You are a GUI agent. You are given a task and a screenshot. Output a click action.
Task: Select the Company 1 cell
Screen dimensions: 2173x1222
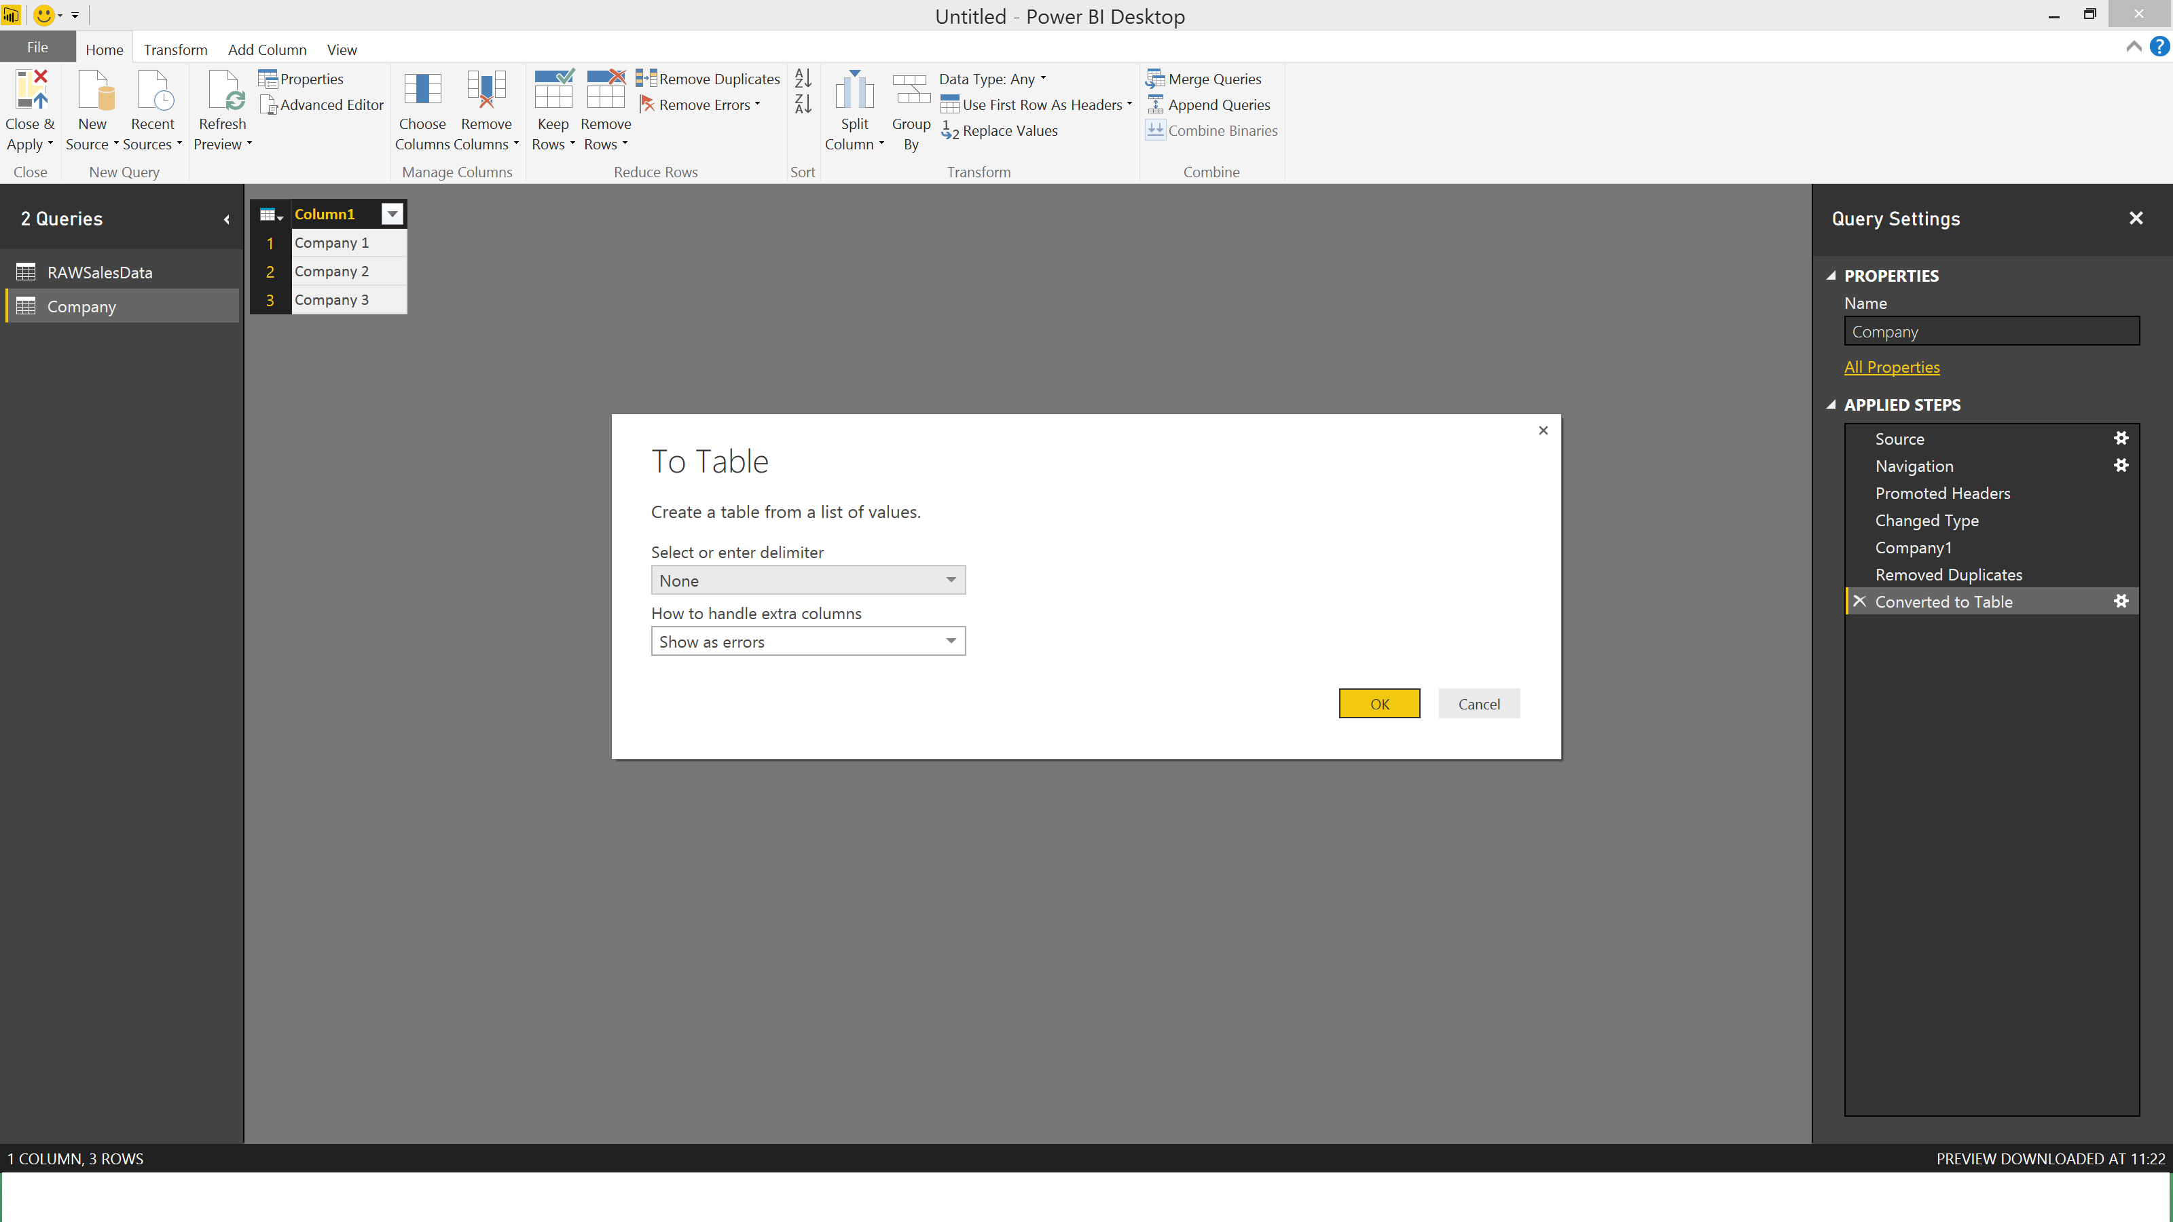tap(348, 243)
